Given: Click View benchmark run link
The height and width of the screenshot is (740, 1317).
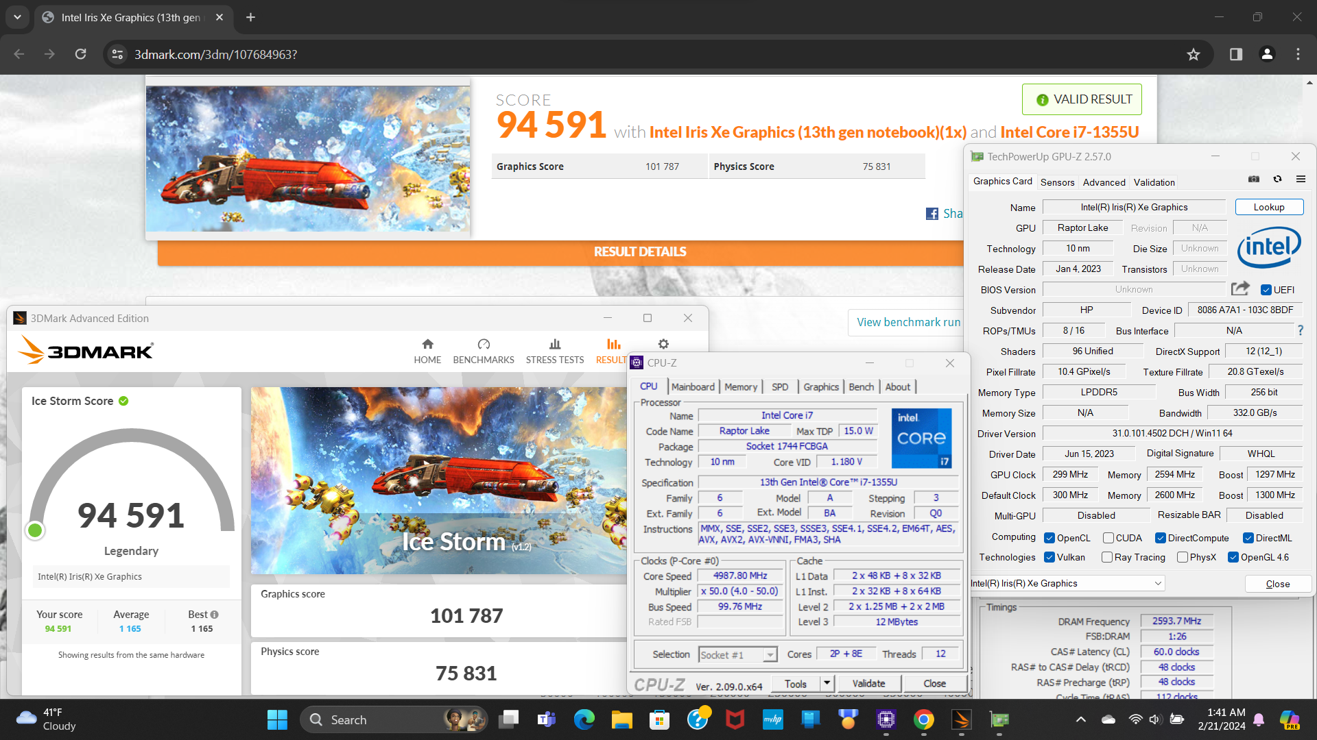Looking at the screenshot, I should [908, 322].
